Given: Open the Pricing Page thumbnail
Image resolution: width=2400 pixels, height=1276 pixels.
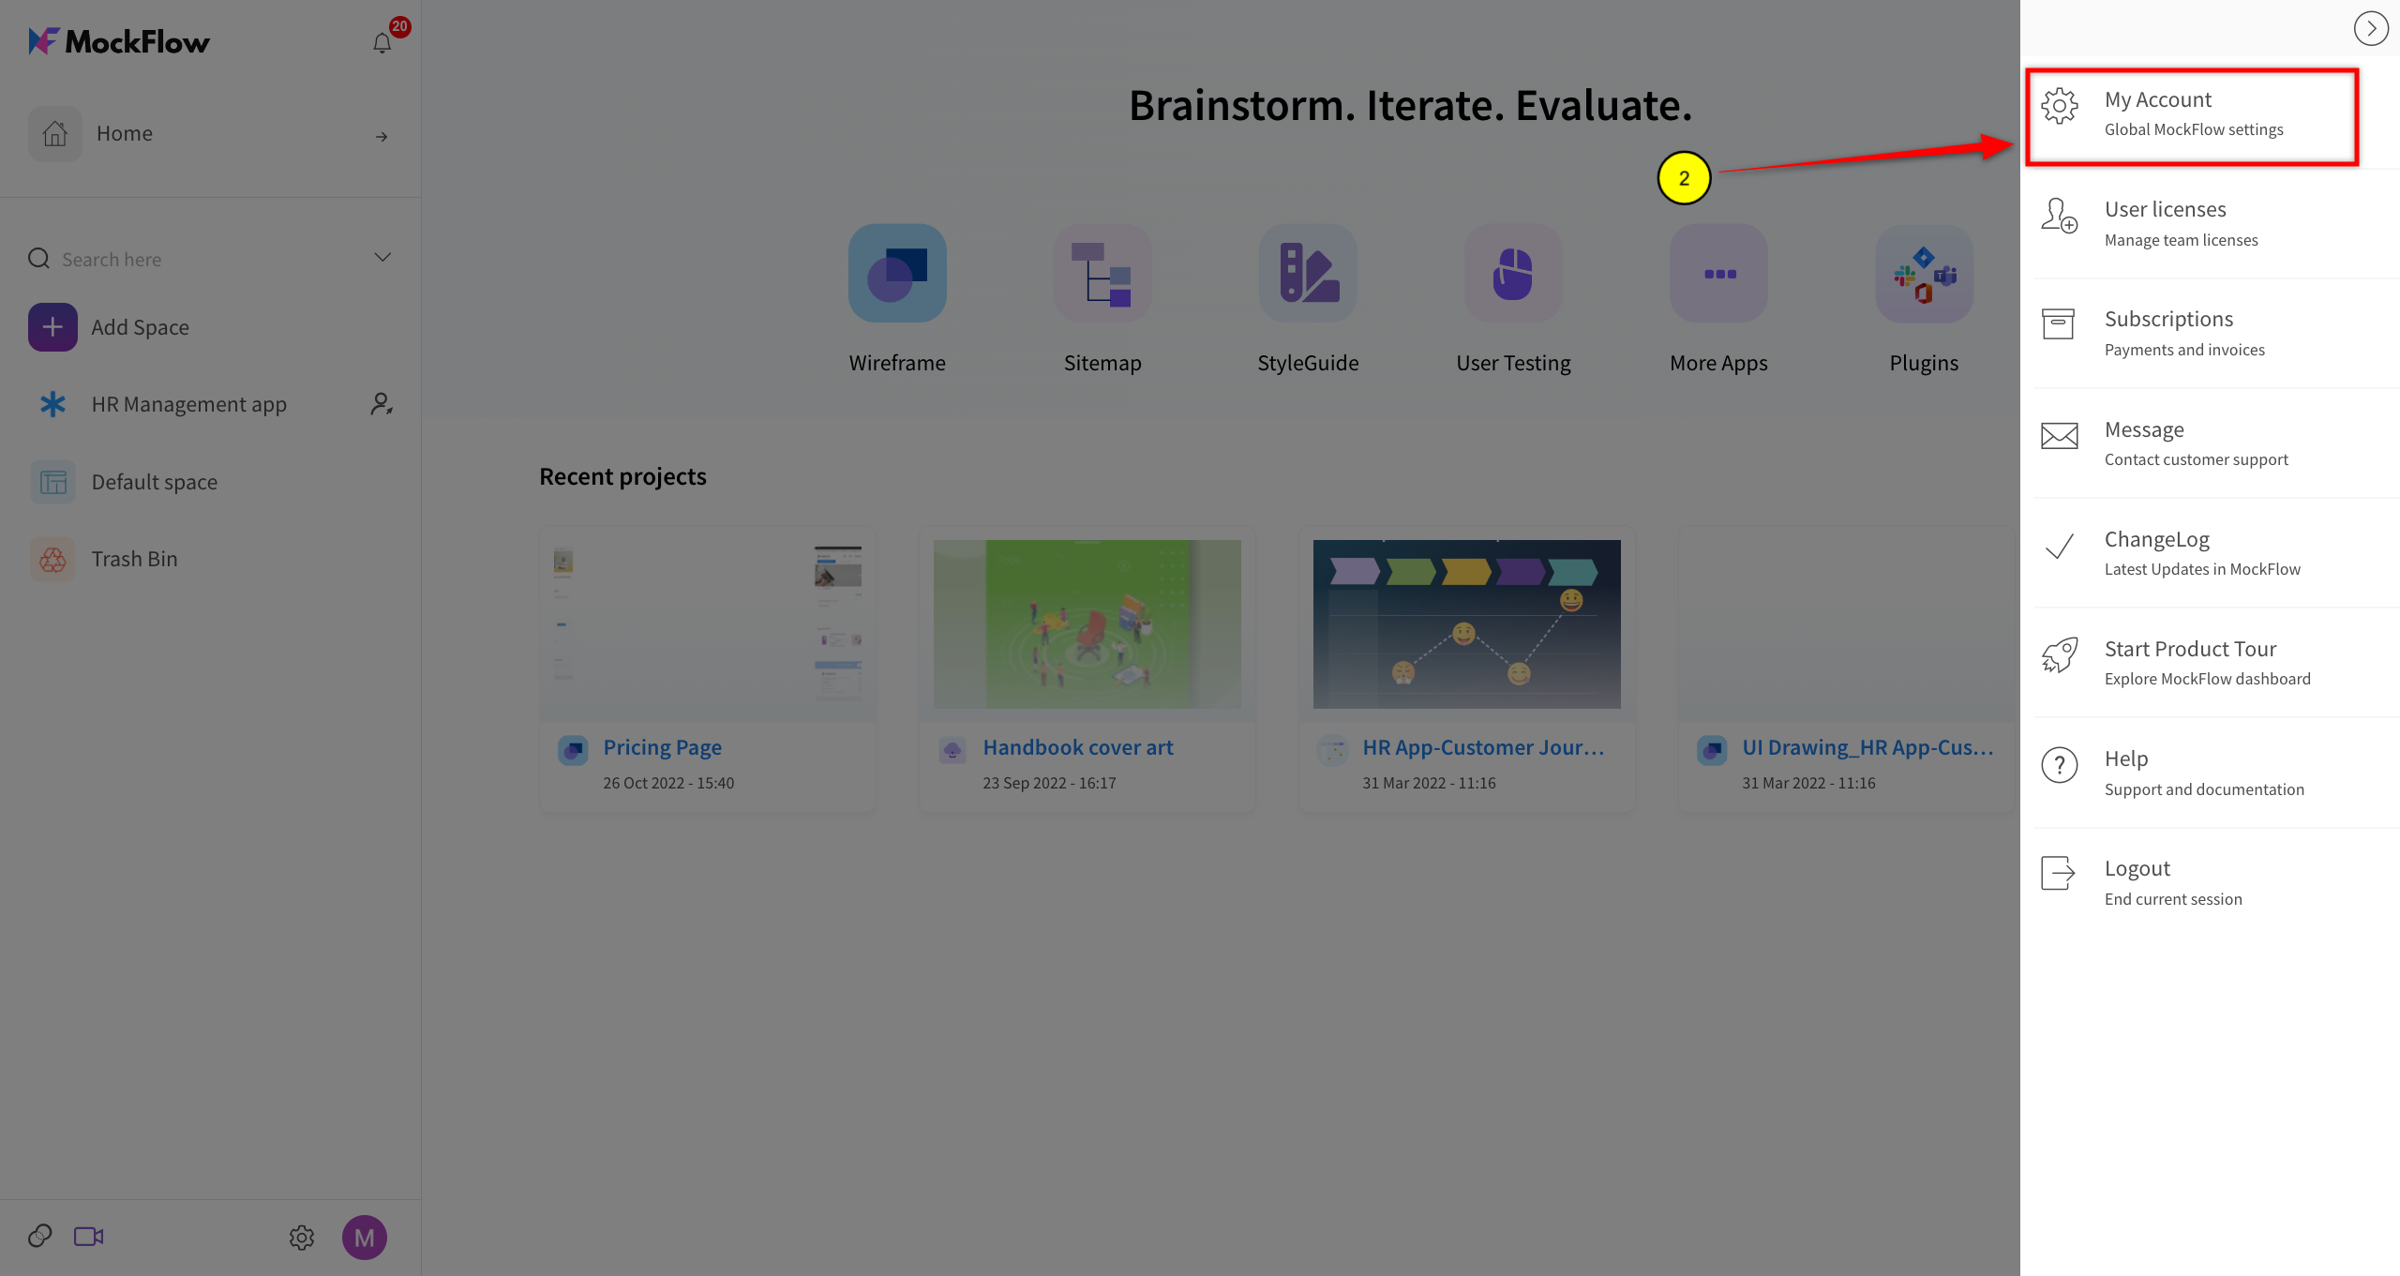Looking at the screenshot, I should pyautogui.click(x=708, y=624).
